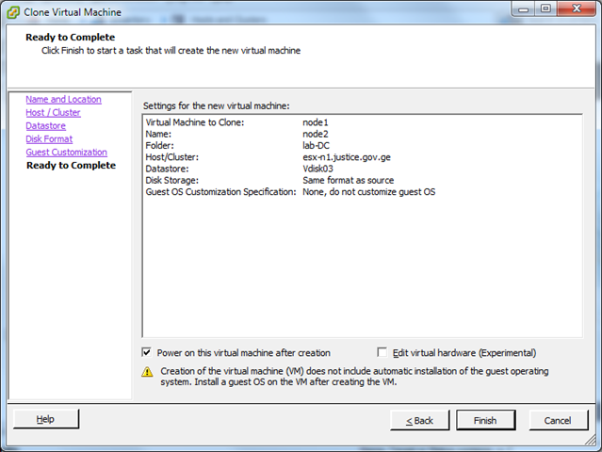Enable Edit virtual hardware (Experimental) checkbox
The image size is (602, 452).
coord(382,352)
